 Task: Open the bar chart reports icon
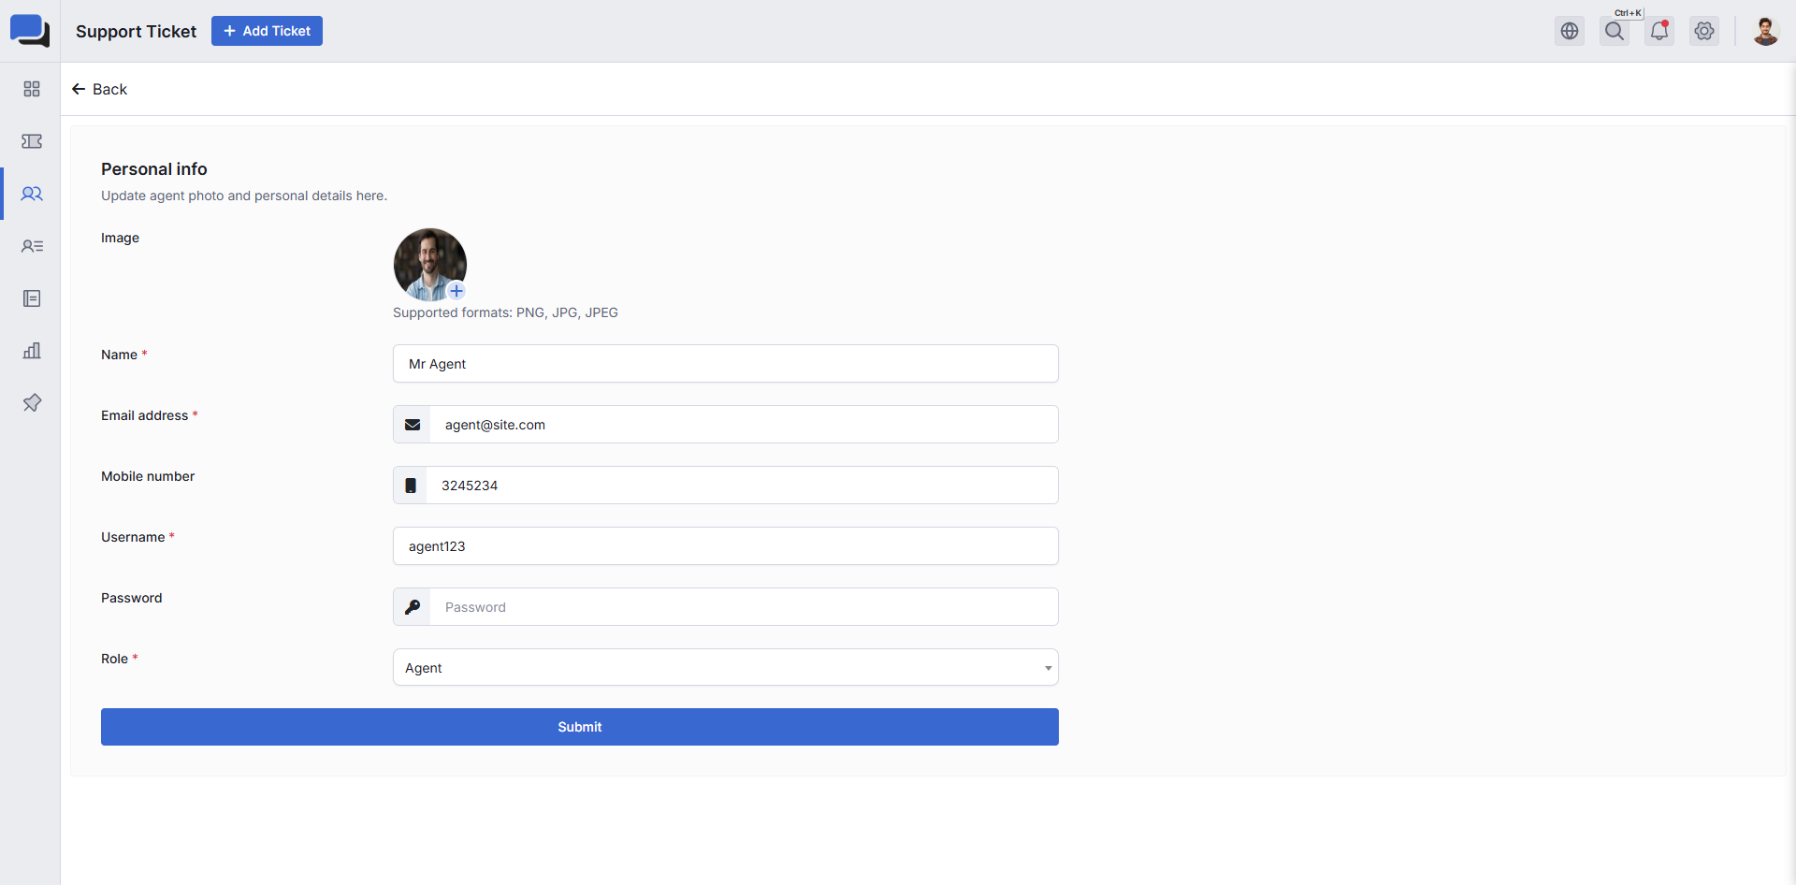32,351
